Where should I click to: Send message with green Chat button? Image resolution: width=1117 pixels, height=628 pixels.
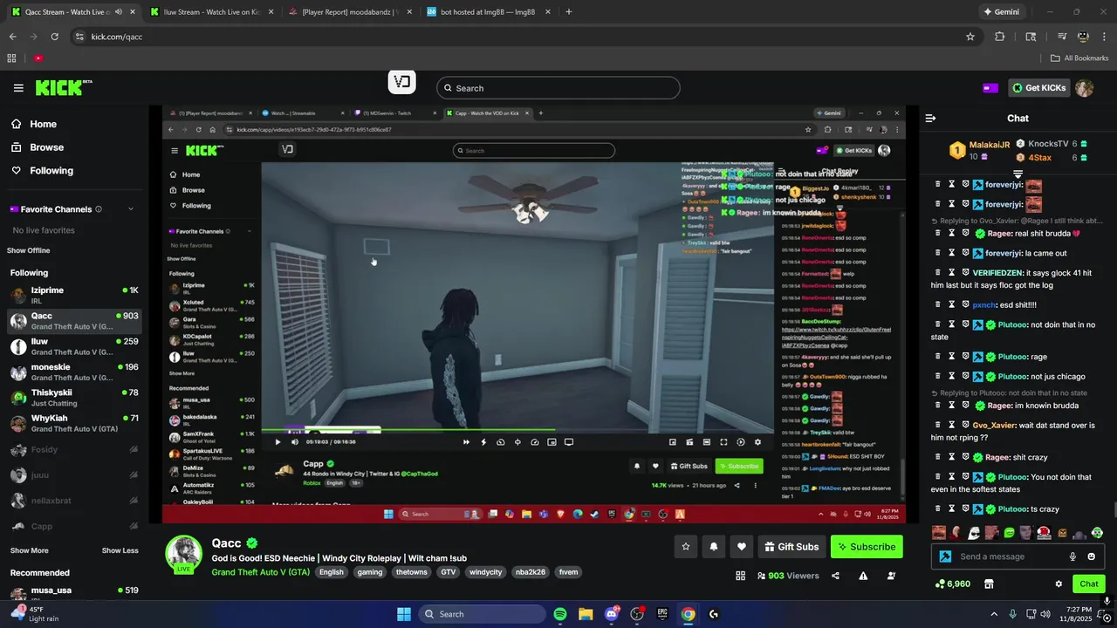(x=1089, y=584)
